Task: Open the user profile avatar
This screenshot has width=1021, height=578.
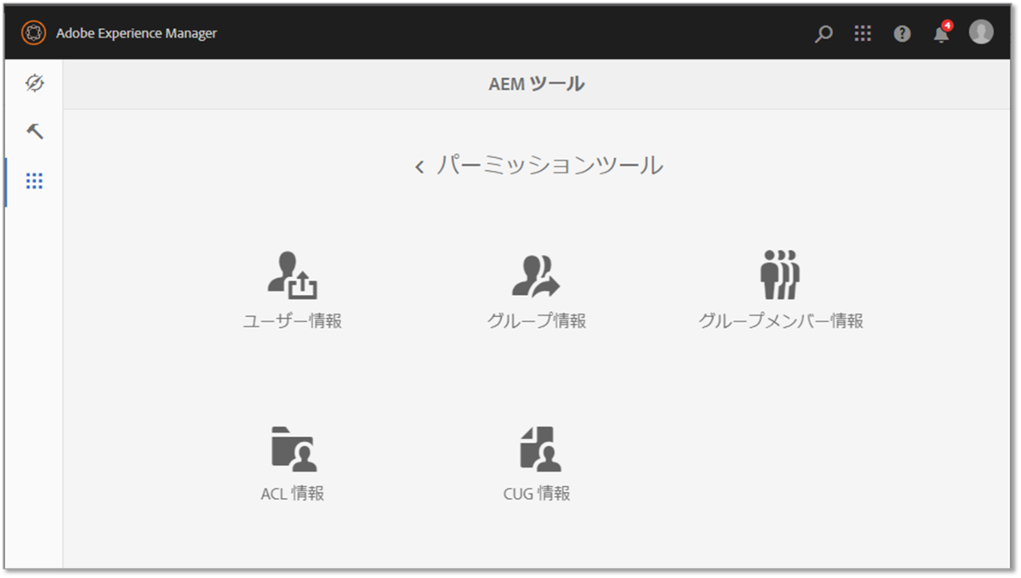Action: [x=980, y=33]
